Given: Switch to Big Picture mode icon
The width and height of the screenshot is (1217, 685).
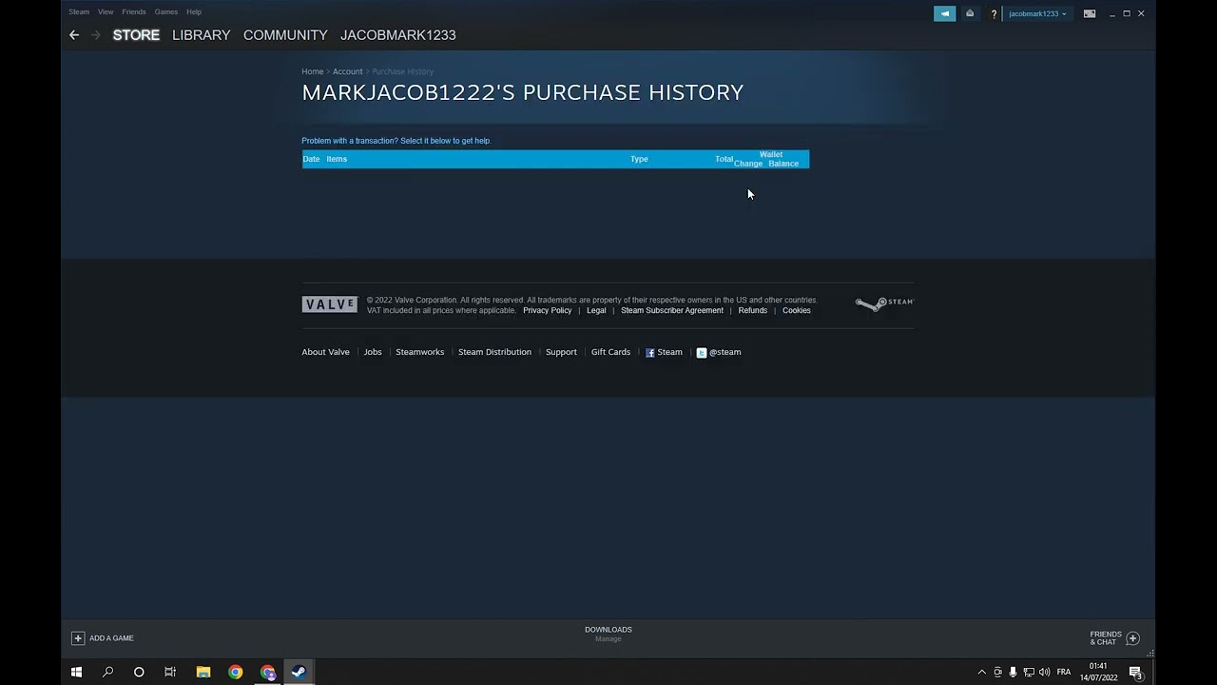Looking at the screenshot, I should 1090,13.
